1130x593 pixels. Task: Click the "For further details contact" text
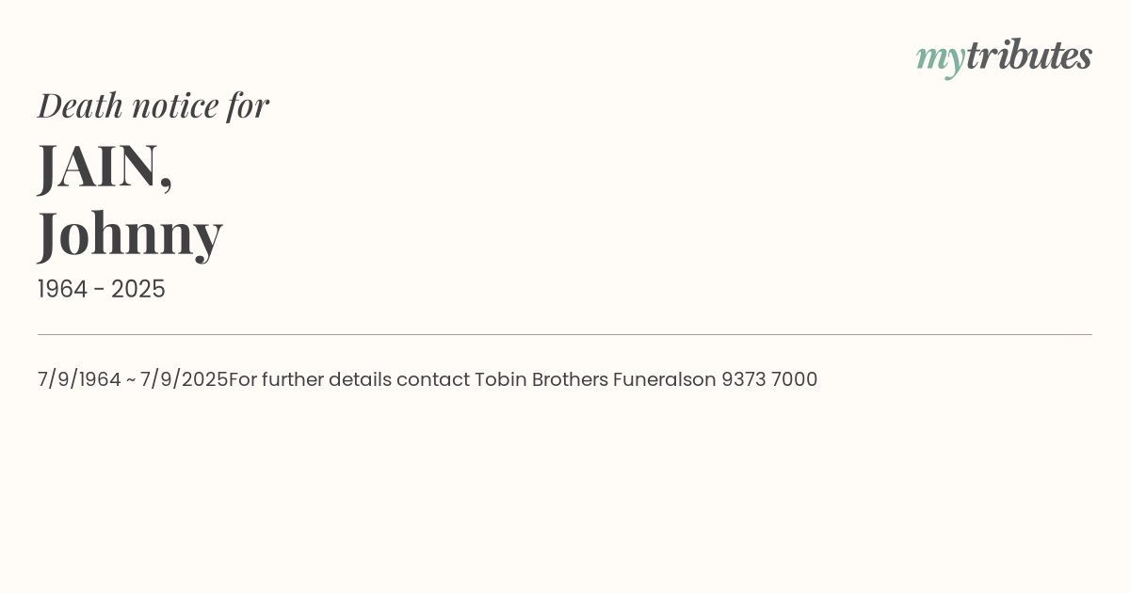tap(349, 379)
